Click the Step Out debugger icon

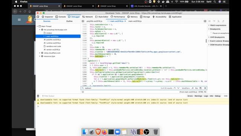(223, 21)
